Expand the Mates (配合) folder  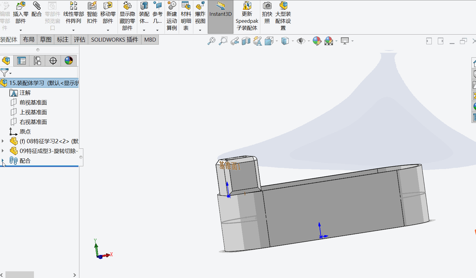[x=3, y=161]
